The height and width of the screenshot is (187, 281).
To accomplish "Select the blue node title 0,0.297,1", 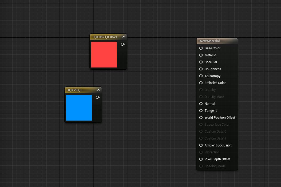I will pyautogui.click(x=75, y=90).
